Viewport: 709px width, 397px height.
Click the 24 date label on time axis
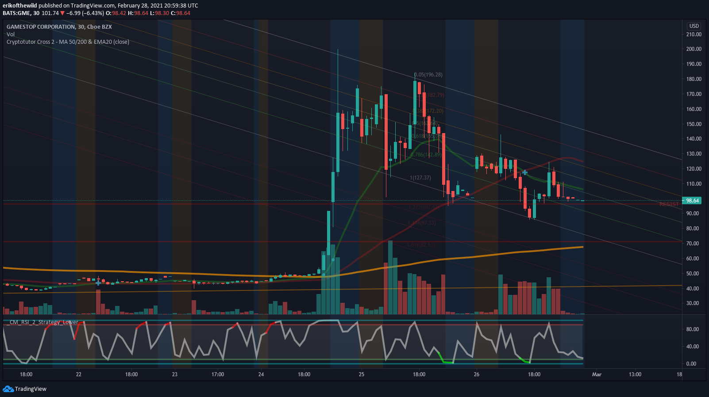(261, 374)
